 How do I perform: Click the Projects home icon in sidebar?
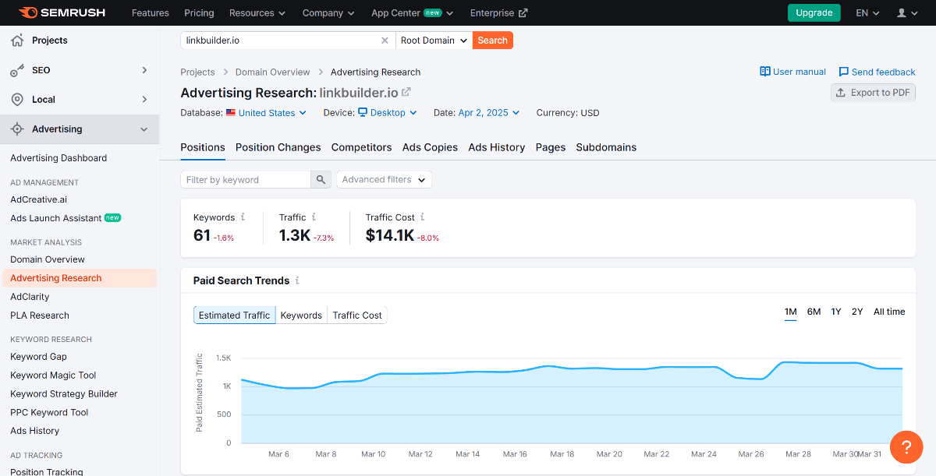click(17, 41)
